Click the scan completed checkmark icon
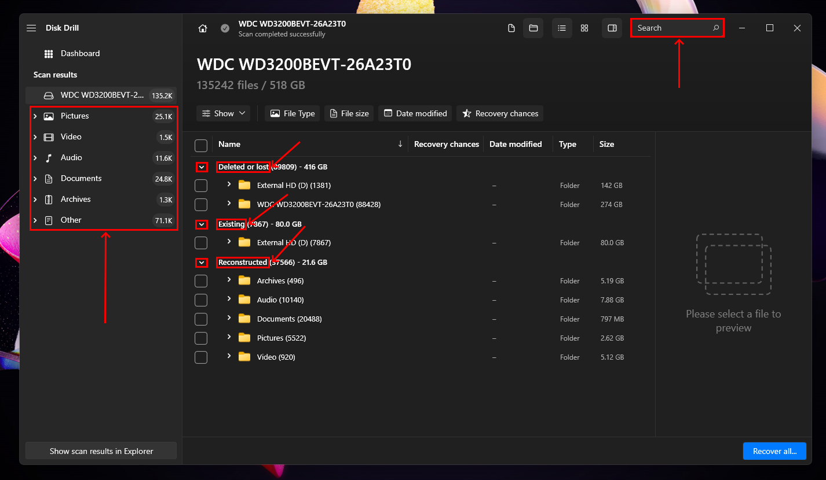This screenshot has width=826, height=480. click(x=225, y=28)
